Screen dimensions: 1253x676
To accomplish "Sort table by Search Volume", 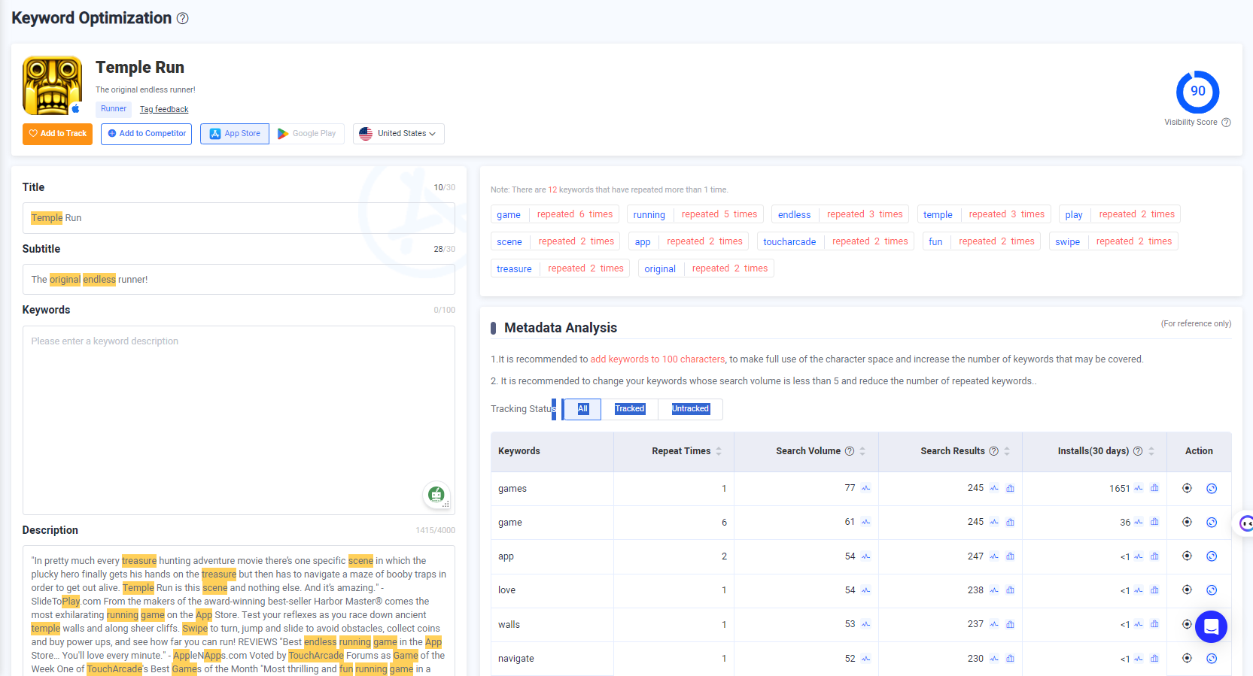I will (x=862, y=451).
